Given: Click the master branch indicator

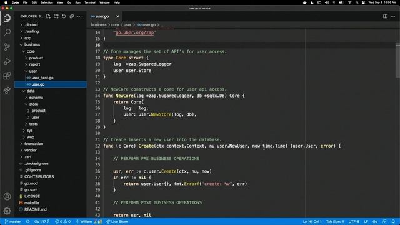Looking at the screenshot, I should tap(12, 222).
